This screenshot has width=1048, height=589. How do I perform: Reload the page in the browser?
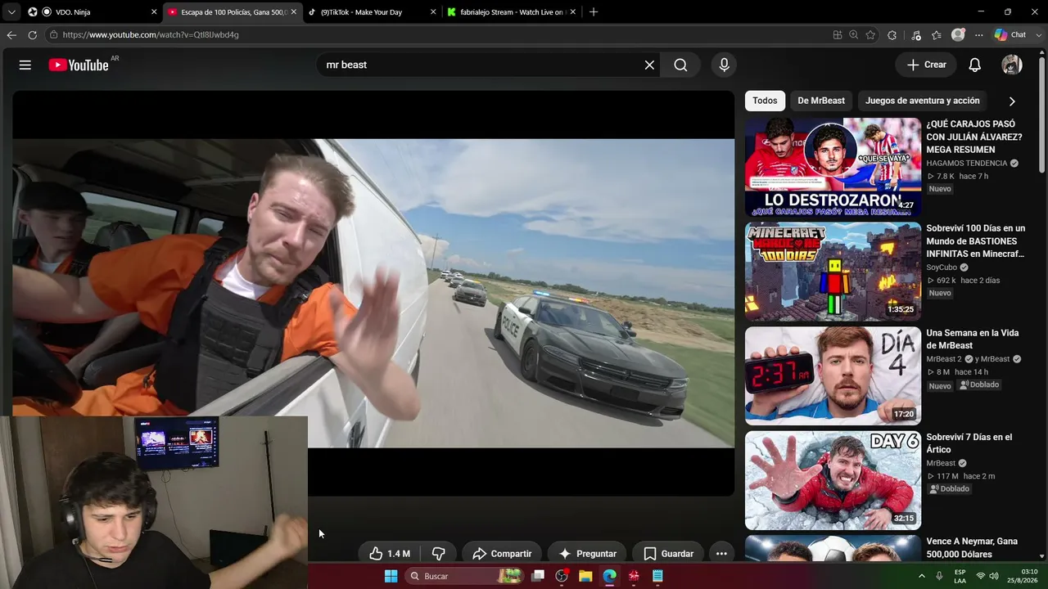tap(32, 35)
